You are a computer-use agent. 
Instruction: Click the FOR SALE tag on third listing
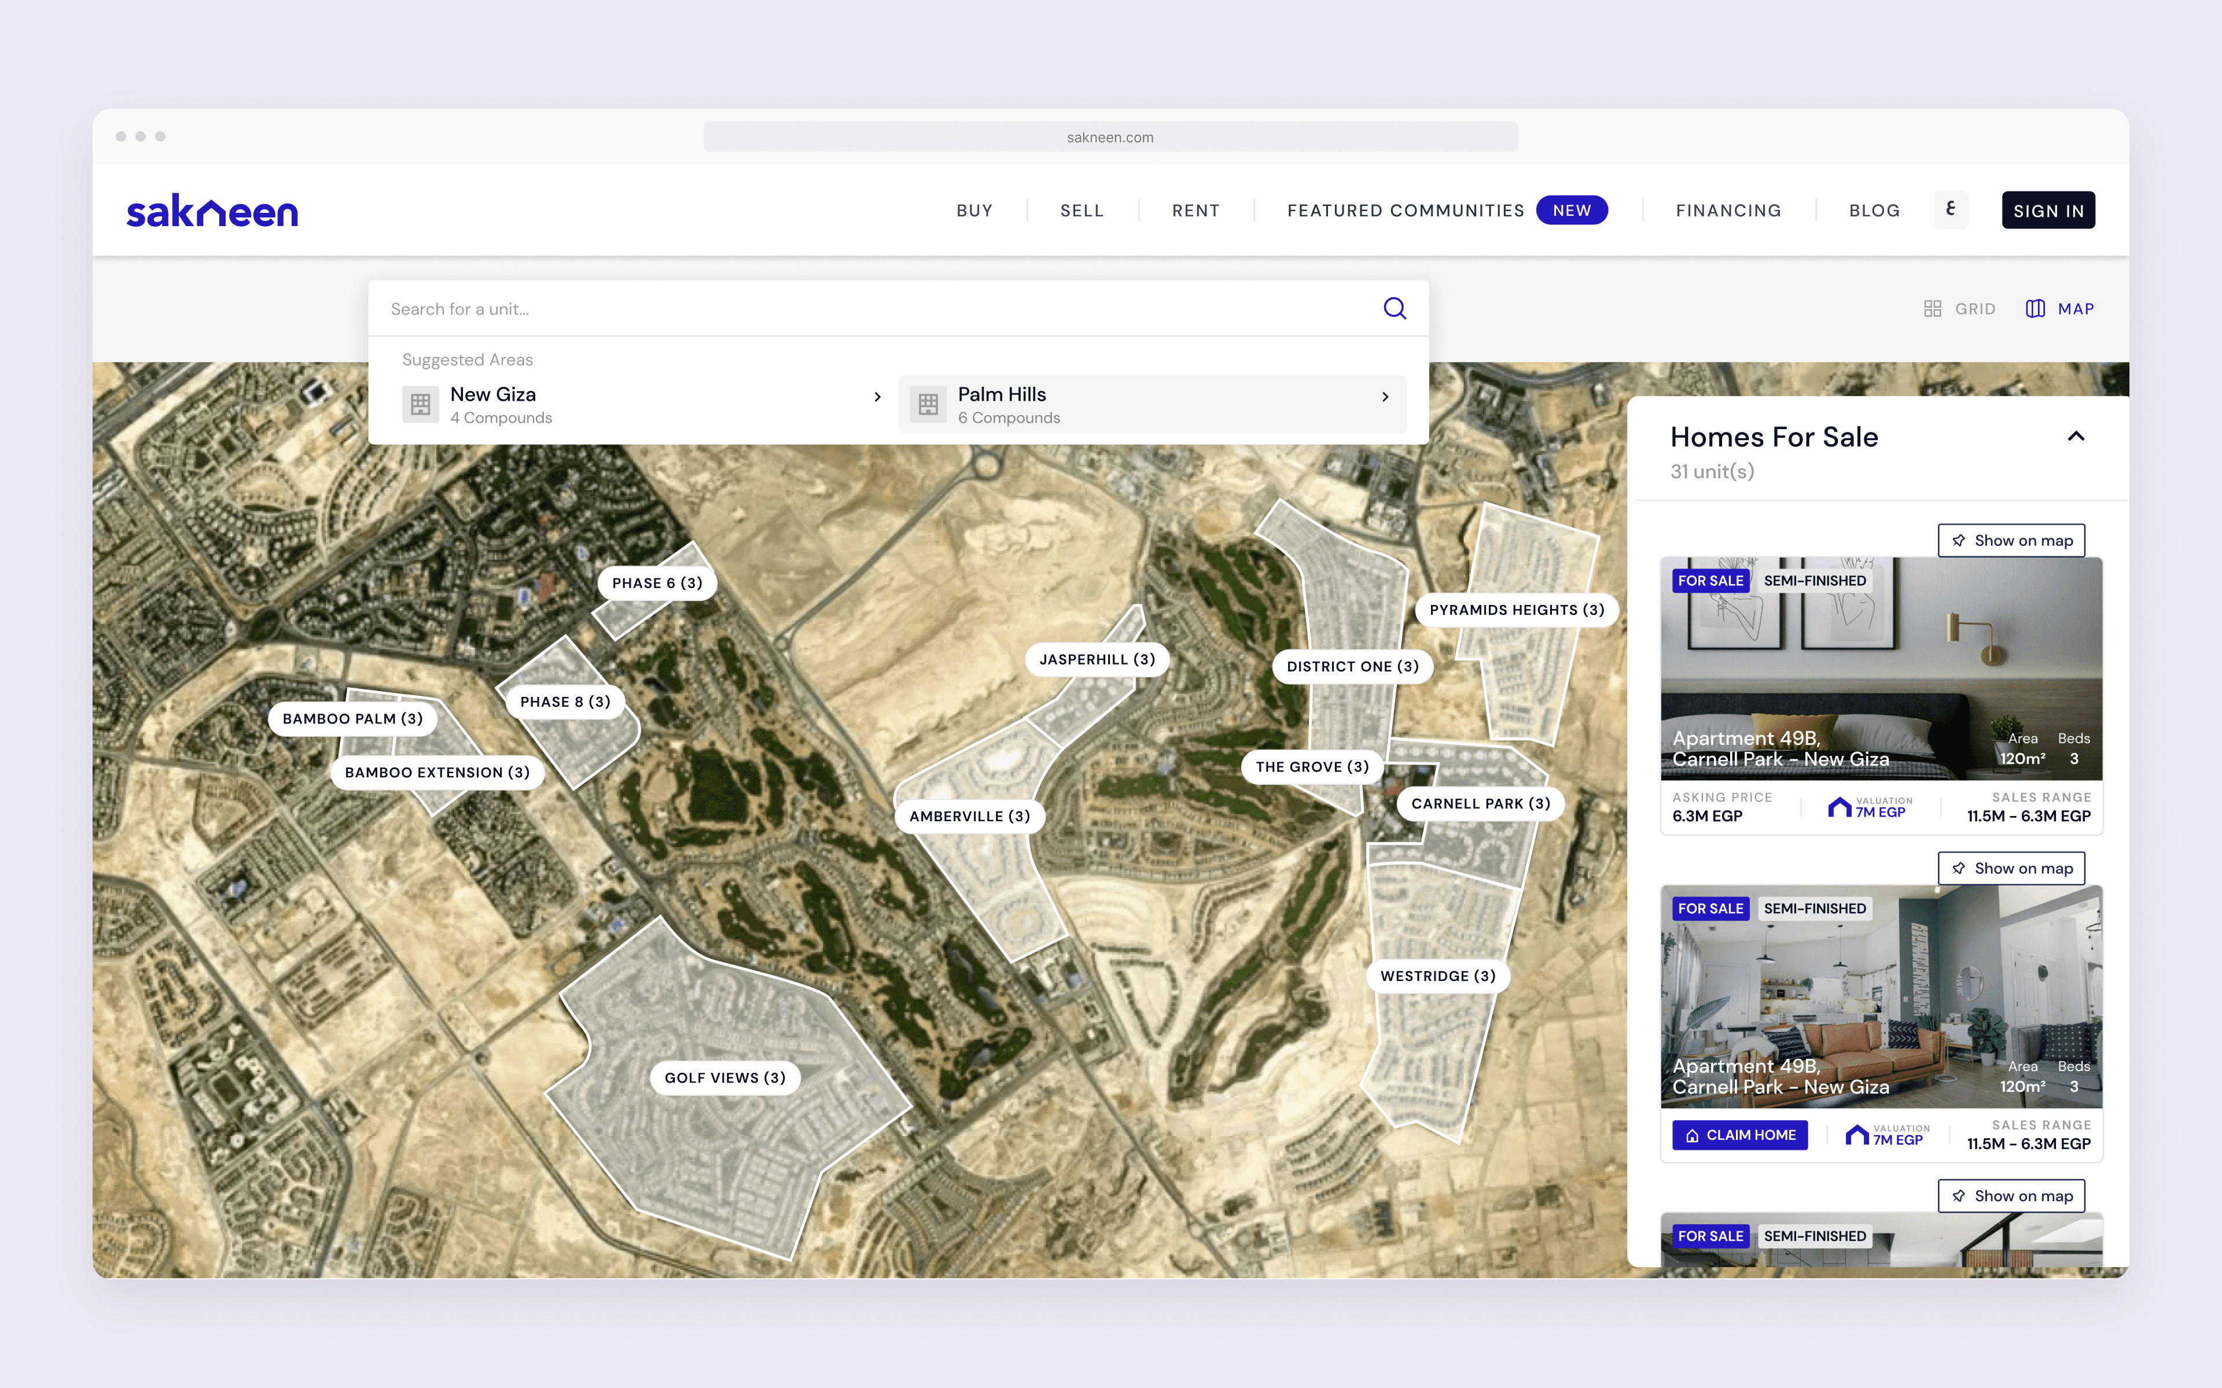pyautogui.click(x=1710, y=1236)
